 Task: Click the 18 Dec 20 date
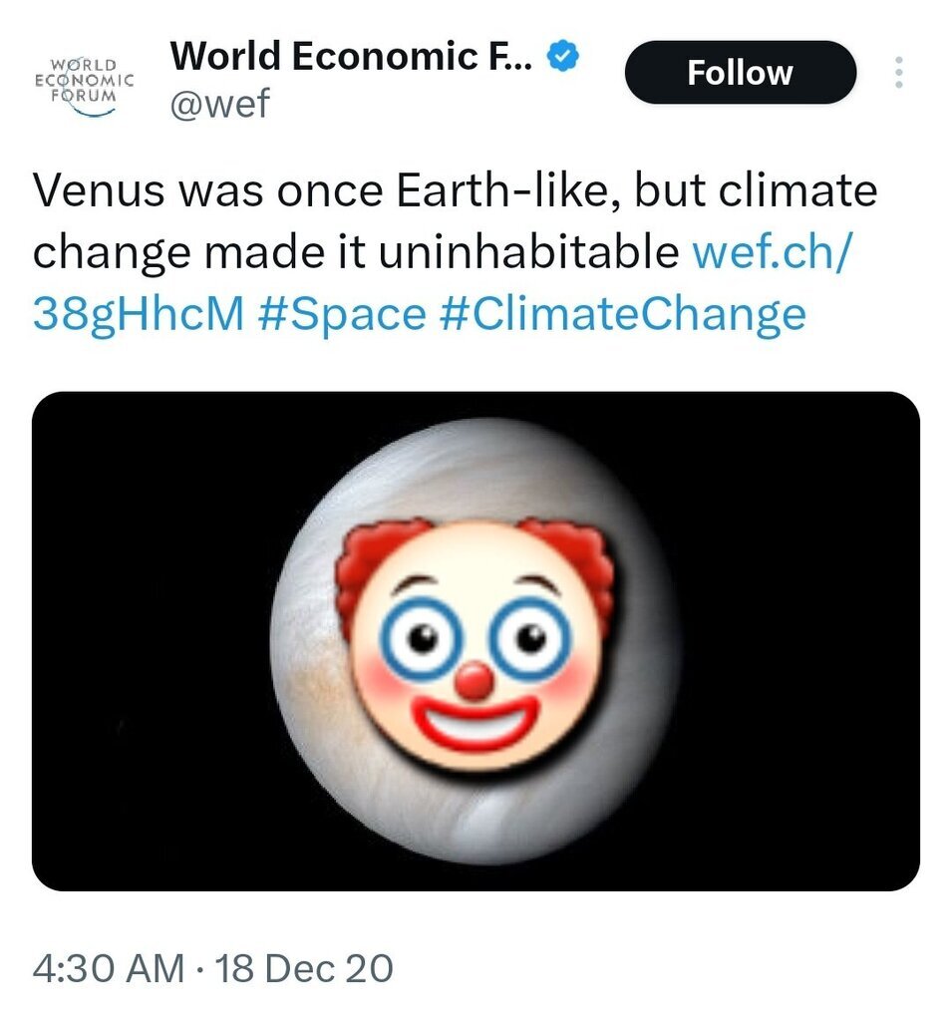tap(304, 968)
